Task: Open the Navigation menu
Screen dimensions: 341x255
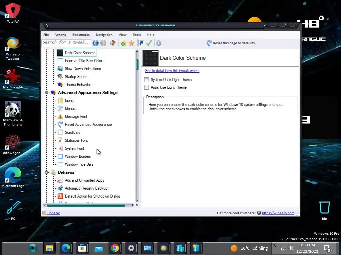Action: coord(104,35)
